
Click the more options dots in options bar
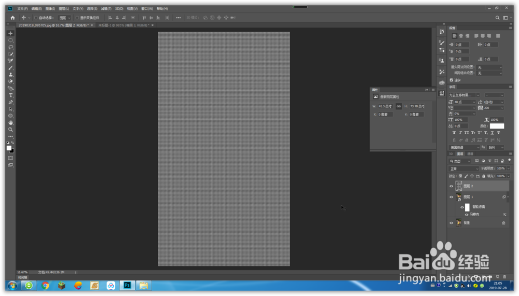(x=179, y=18)
